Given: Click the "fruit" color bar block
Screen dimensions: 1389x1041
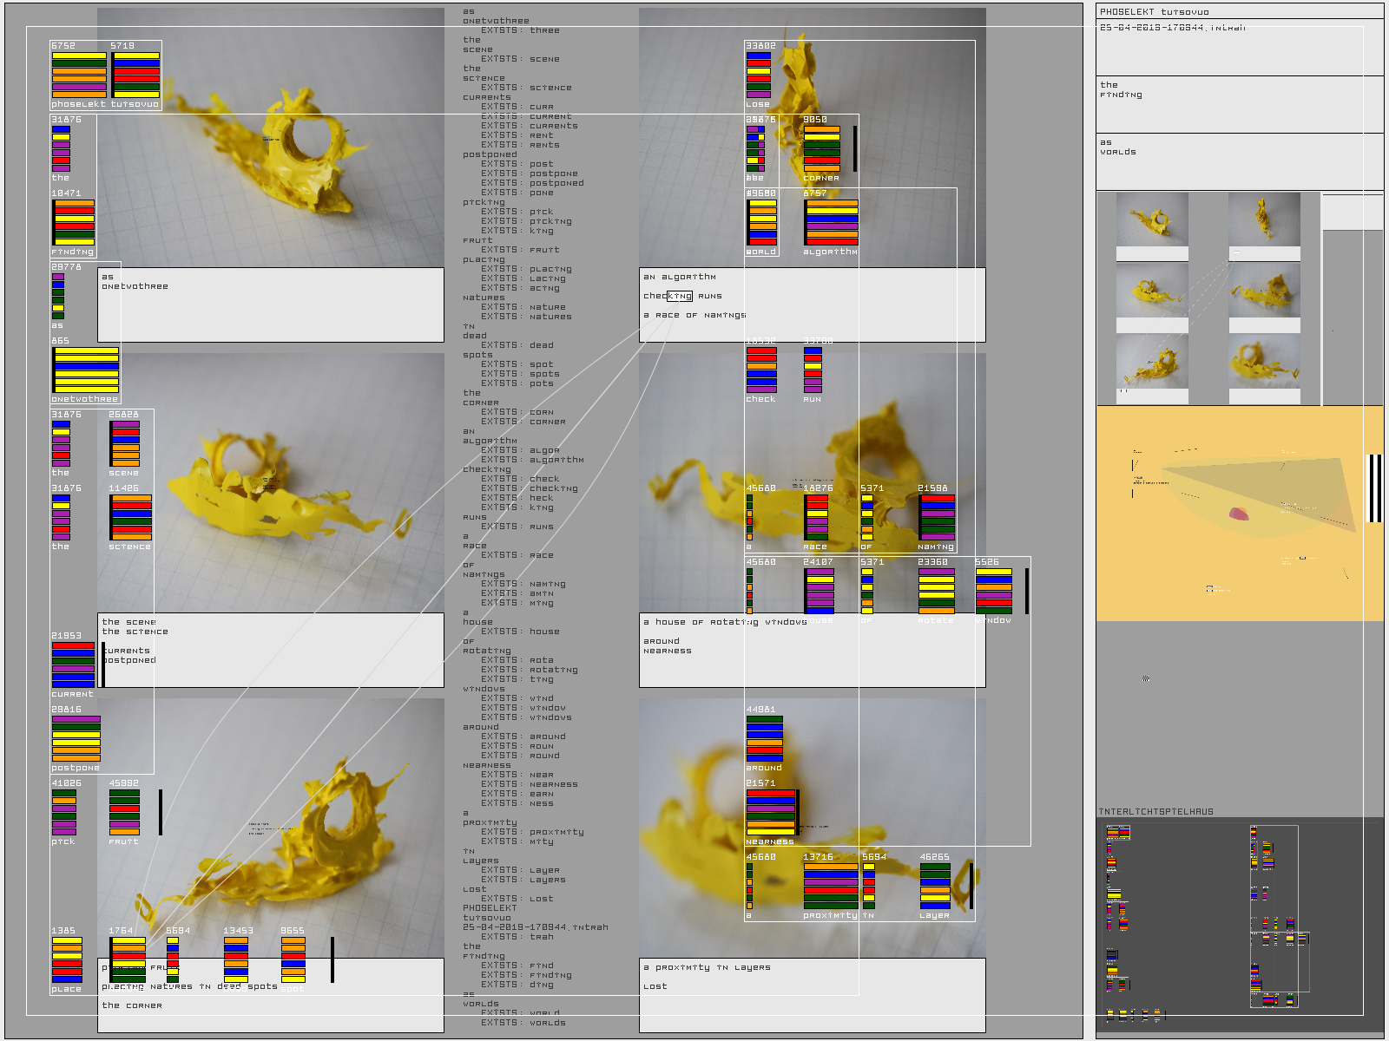Looking at the screenshot, I should click(x=124, y=812).
